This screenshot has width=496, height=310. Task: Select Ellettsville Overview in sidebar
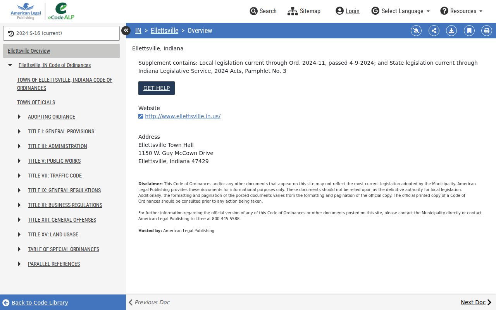[x=61, y=51]
